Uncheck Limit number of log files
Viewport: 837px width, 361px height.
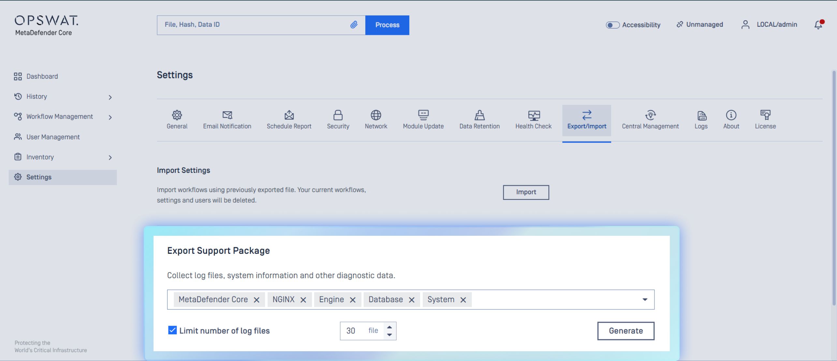(172, 330)
